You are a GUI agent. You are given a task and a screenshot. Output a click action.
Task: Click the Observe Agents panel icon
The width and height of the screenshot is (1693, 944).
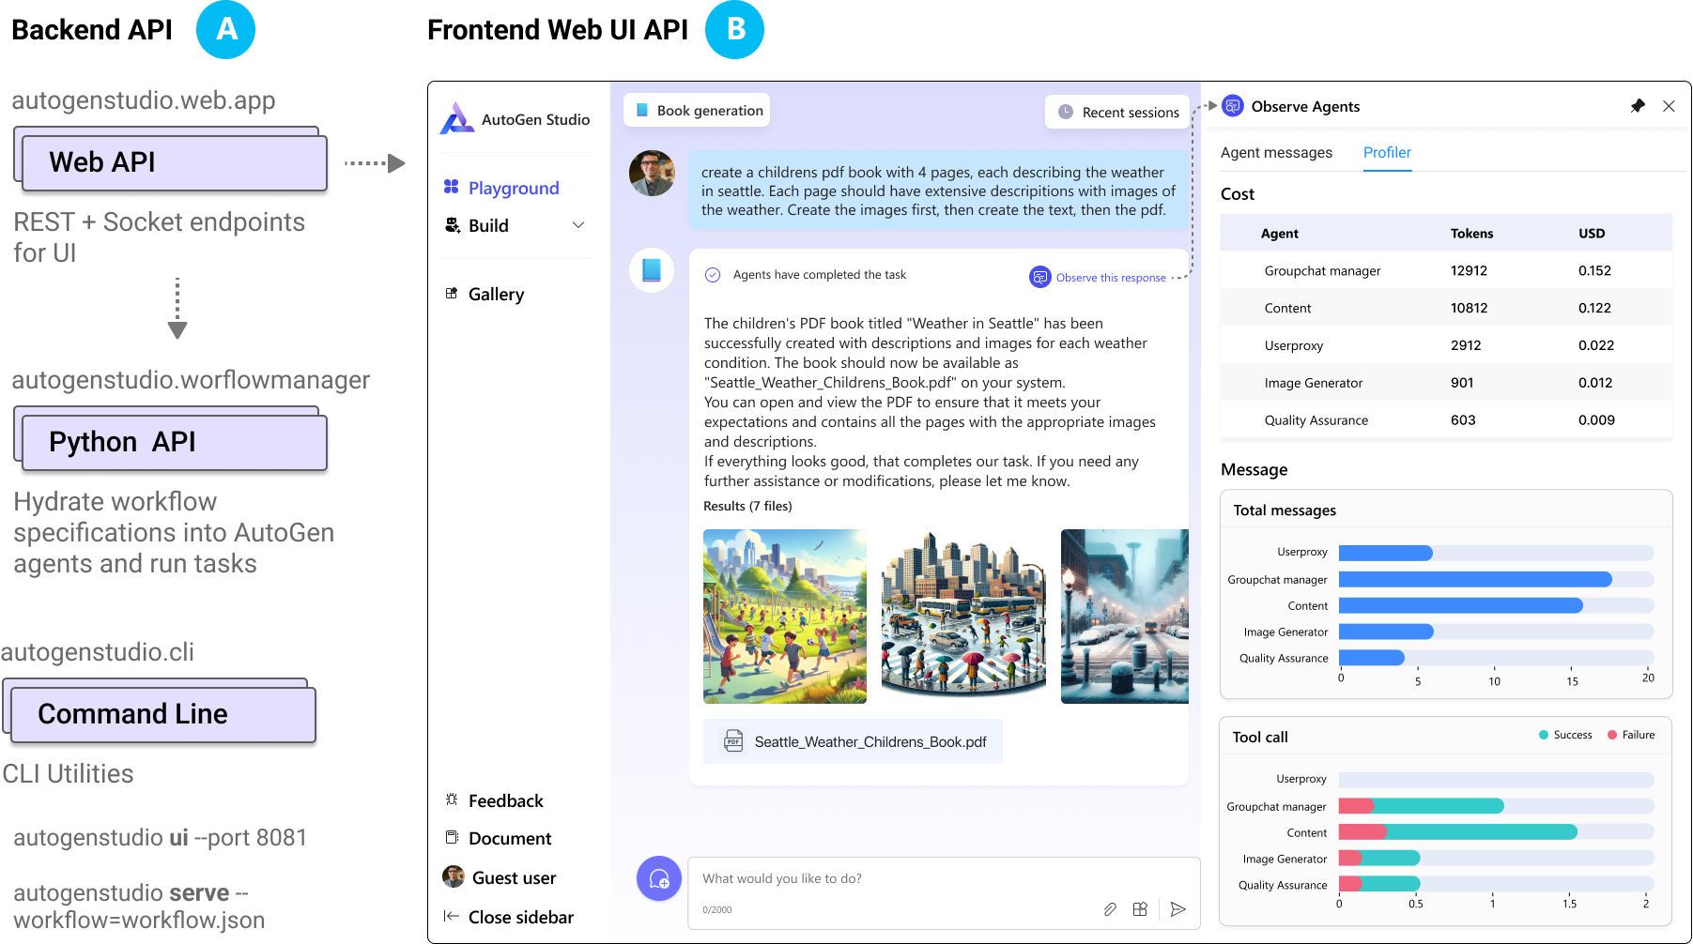click(x=1233, y=106)
